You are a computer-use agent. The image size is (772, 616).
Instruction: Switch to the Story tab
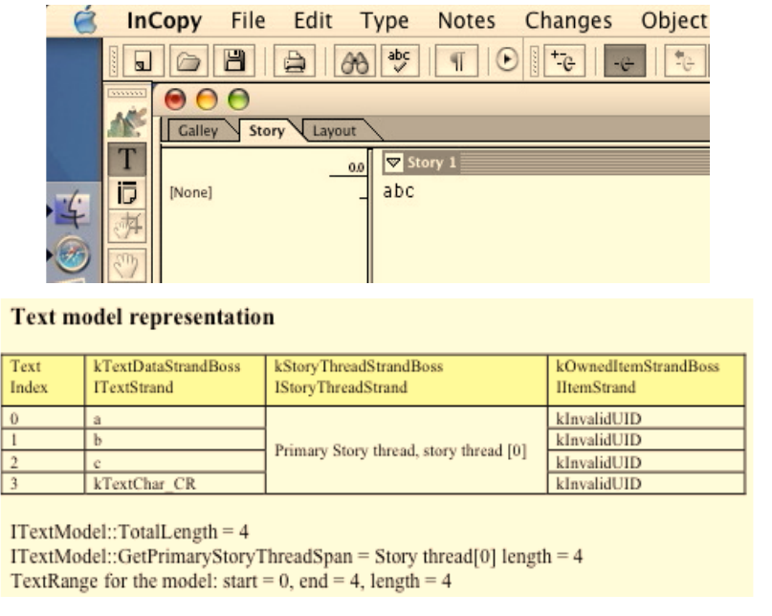[266, 130]
